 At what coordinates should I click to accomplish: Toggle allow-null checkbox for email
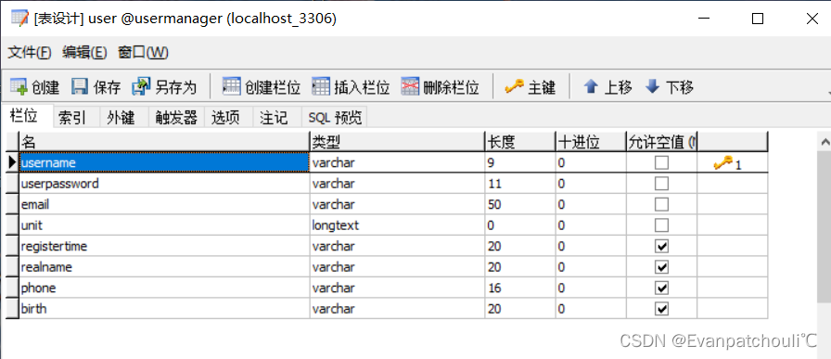[661, 205]
